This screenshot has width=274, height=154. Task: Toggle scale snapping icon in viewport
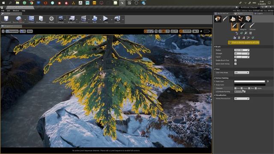pyautogui.click(x=181, y=31)
